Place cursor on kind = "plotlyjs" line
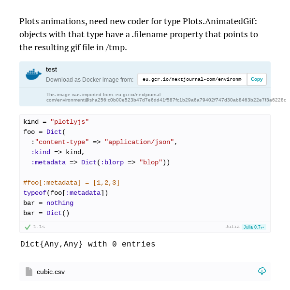Image resolution: width=290 pixels, height=290 pixels. [56, 122]
